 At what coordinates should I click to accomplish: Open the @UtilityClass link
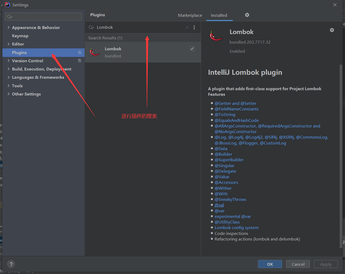[227, 222]
